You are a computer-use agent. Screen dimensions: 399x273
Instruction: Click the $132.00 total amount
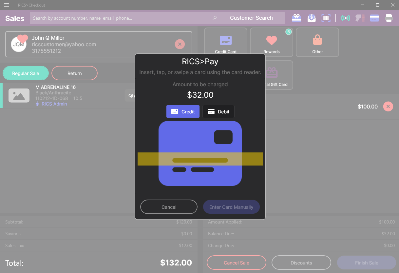pyautogui.click(x=176, y=263)
